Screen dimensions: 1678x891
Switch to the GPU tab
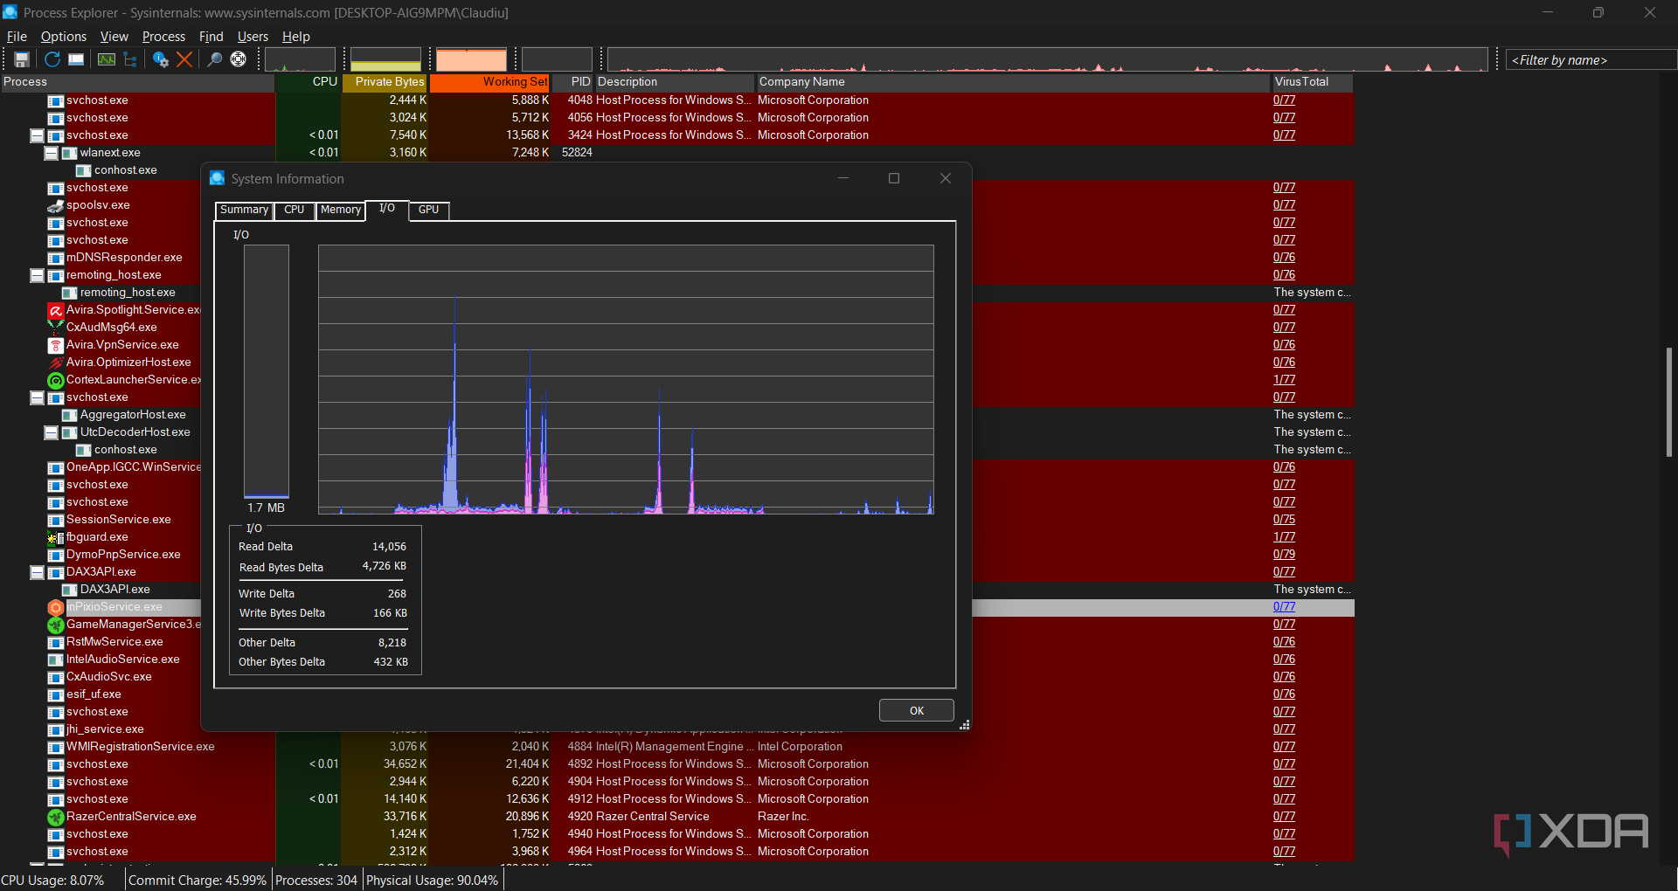tap(428, 211)
